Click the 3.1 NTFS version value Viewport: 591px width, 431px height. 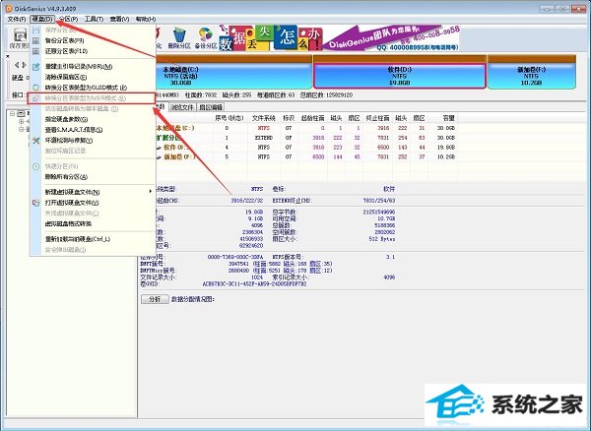pos(390,257)
